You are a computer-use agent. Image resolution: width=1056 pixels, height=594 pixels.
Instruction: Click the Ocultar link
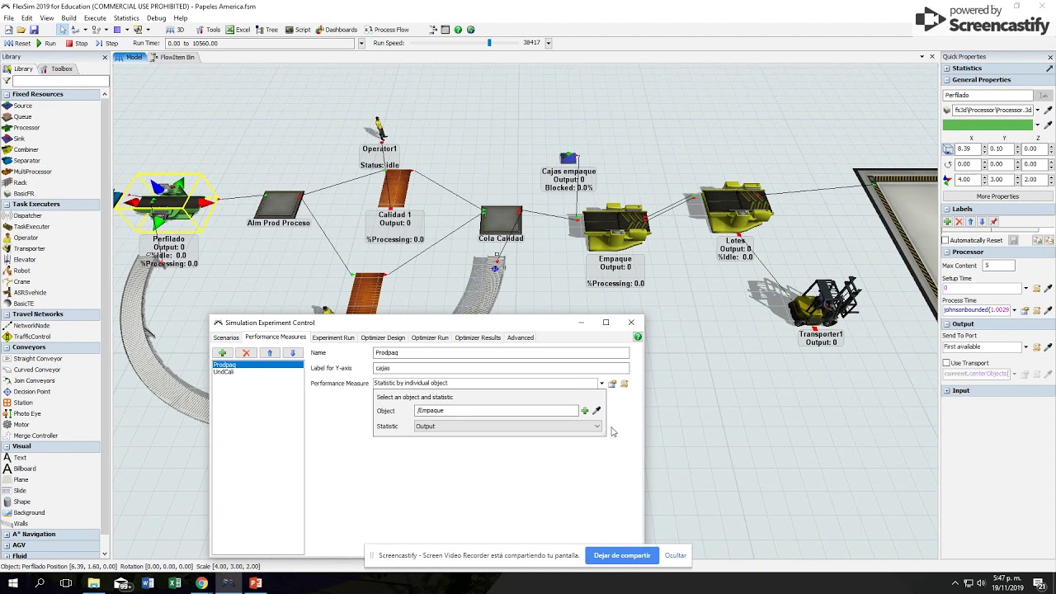[676, 555]
